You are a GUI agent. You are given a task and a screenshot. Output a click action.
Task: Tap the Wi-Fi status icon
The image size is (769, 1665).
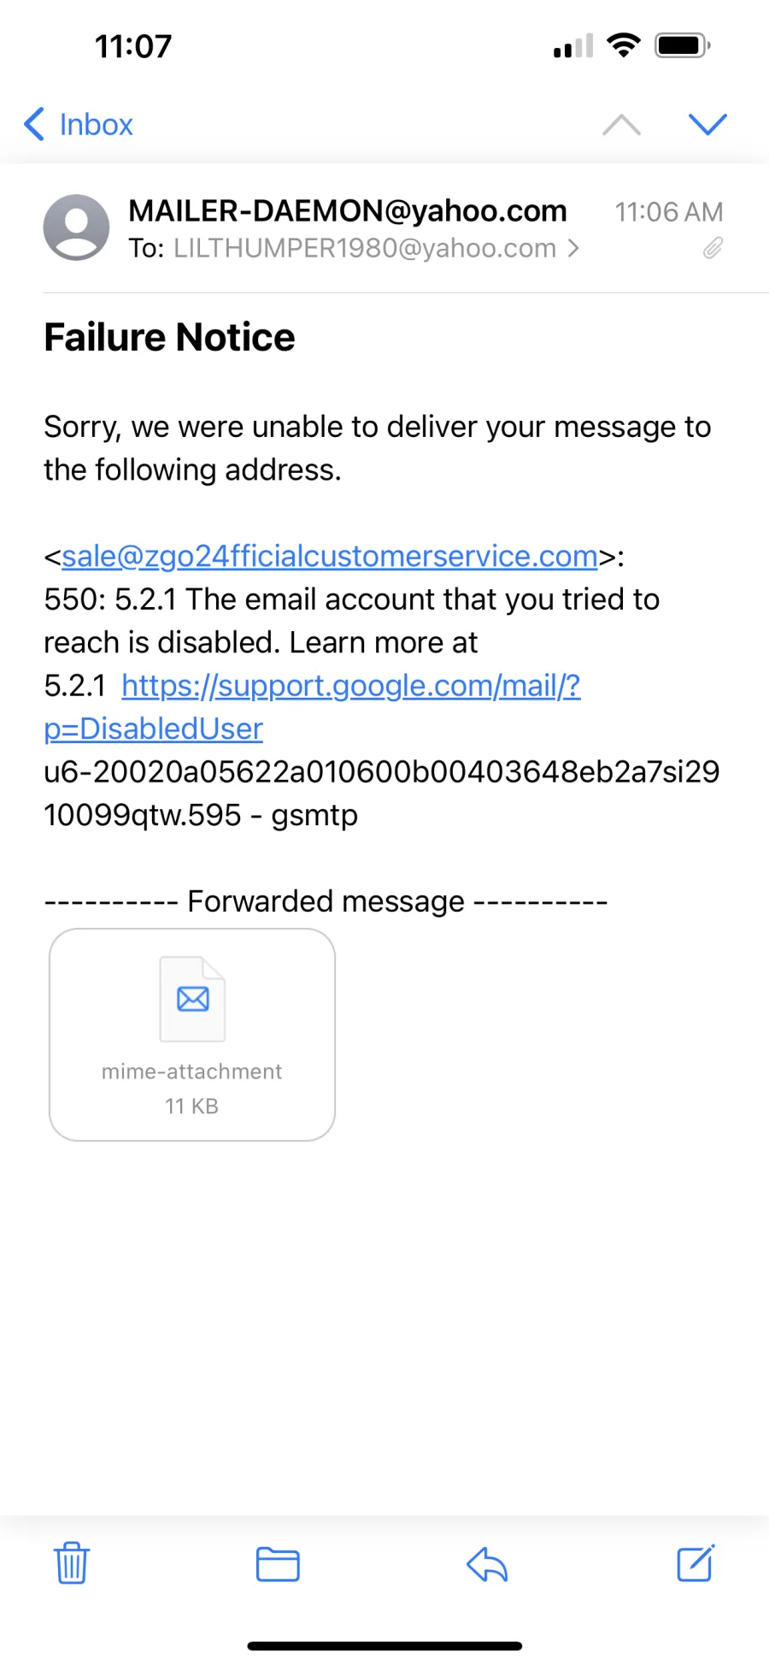pyautogui.click(x=624, y=45)
